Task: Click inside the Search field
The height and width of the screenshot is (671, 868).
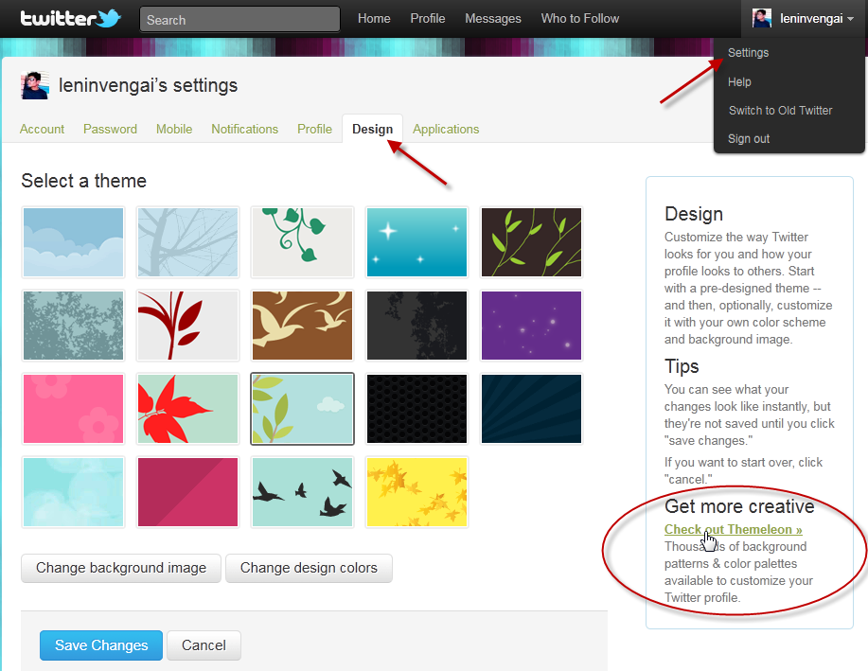Action: coord(239,19)
